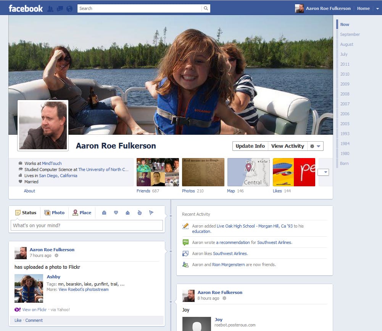Add home life event house icon
382x331 pixels.
click(x=128, y=213)
